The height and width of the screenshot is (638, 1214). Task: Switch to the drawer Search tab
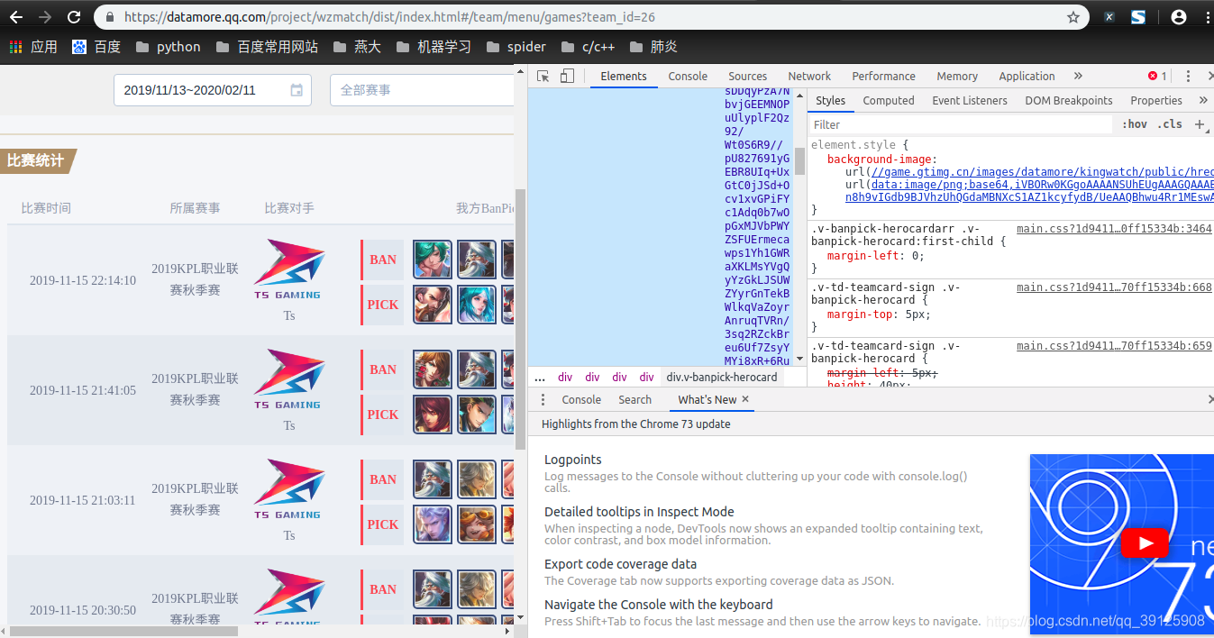pos(634,400)
